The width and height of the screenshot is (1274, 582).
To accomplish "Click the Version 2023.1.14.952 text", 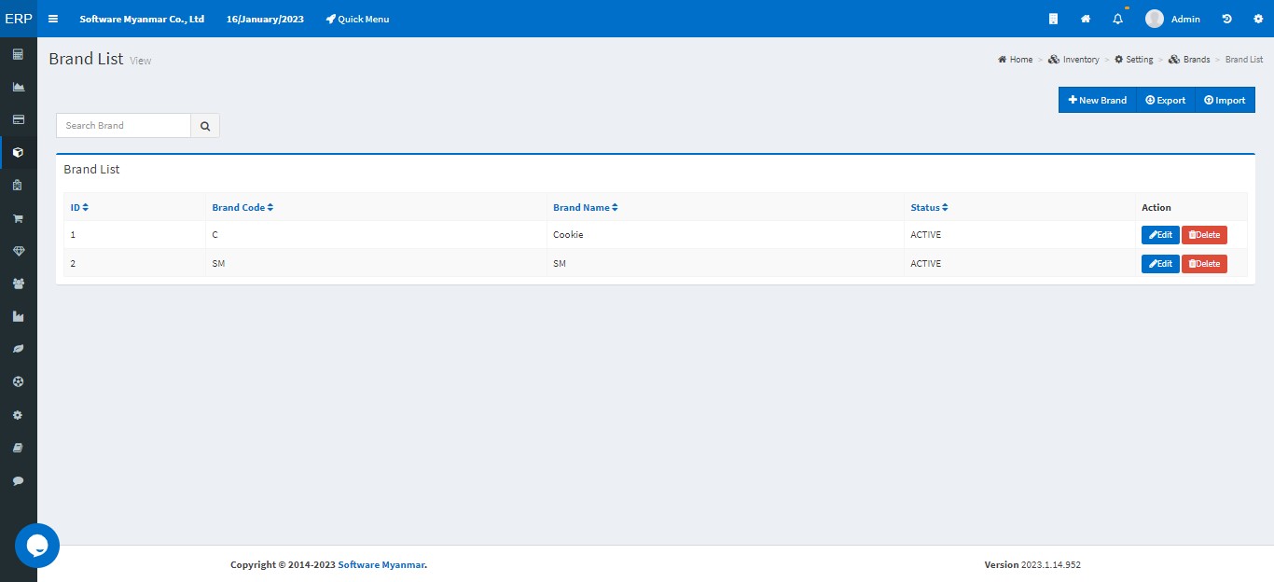I will coord(1032,564).
